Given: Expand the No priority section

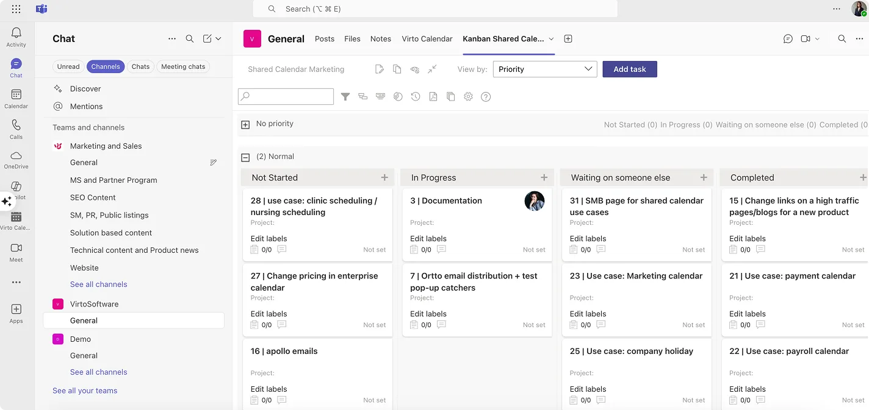Looking at the screenshot, I should [x=245, y=124].
